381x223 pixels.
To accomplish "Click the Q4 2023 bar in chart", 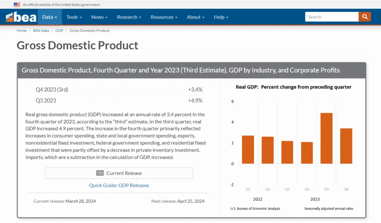I will click(346, 146).
